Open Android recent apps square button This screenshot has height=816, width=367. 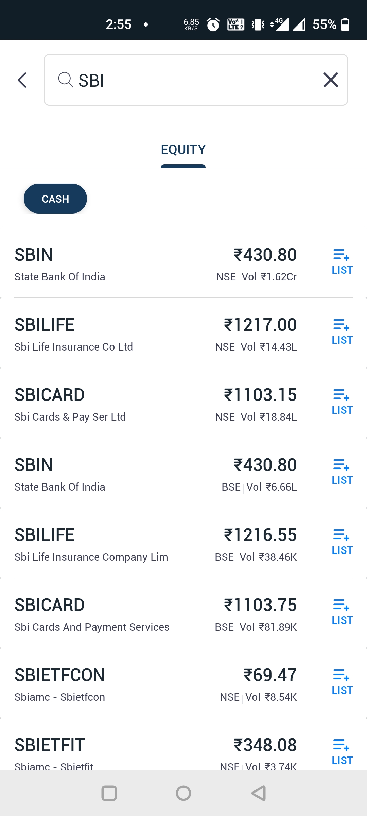click(x=109, y=793)
